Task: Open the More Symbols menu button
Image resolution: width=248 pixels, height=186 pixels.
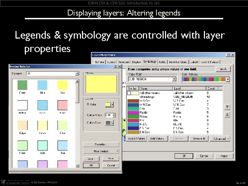Action: (x=101, y=151)
